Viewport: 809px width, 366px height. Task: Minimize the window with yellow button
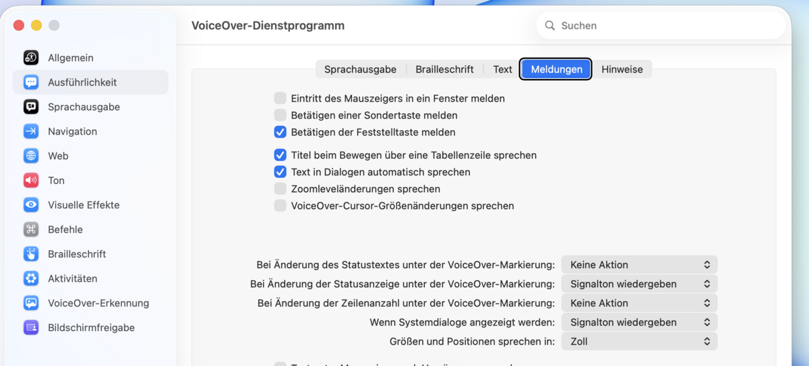(x=36, y=26)
